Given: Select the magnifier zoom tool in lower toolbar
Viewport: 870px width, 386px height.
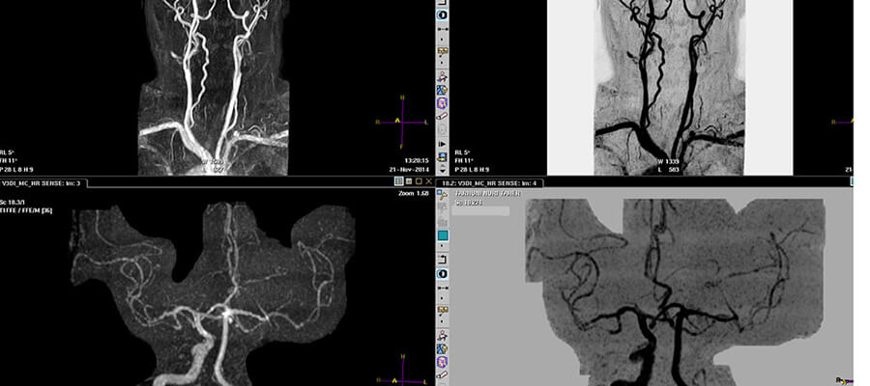Looking at the screenshot, I should point(441,194).
